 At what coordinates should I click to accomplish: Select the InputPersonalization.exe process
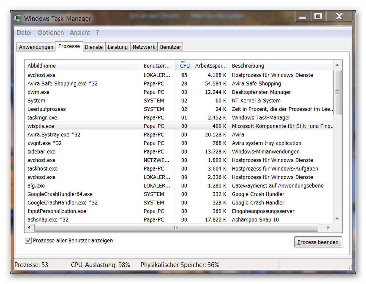(179, 211)
